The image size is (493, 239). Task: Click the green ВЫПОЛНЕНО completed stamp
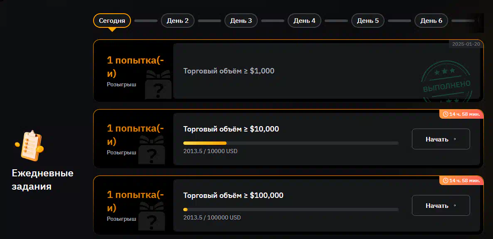point(446,84)
